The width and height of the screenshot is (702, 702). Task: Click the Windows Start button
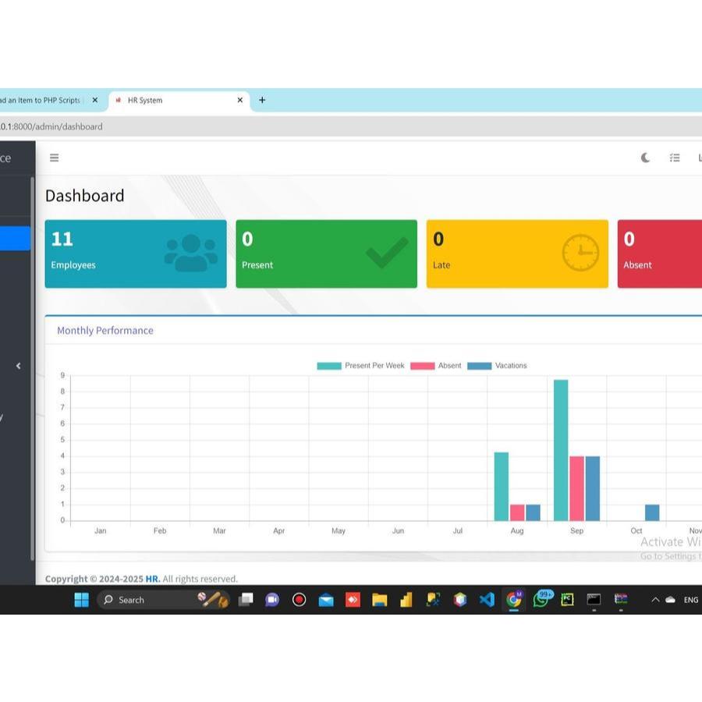(81, 600)
